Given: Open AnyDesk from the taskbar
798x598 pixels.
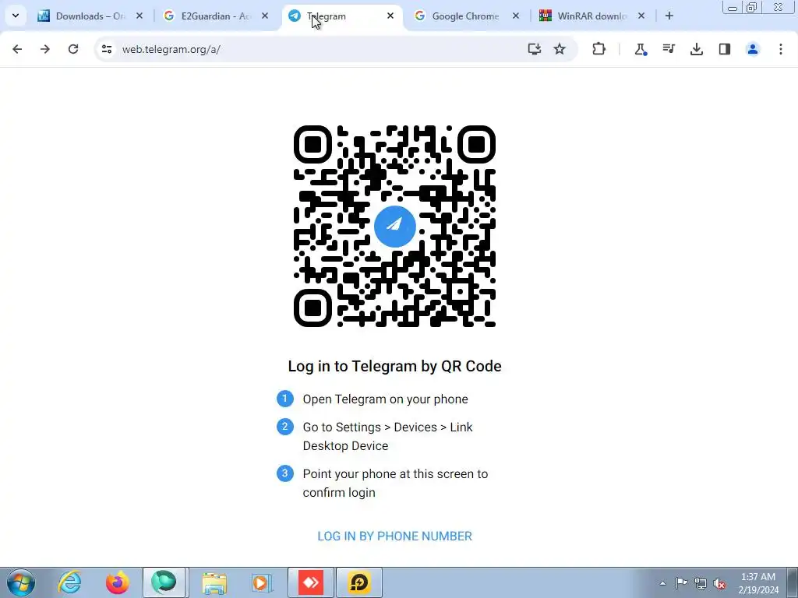Looking at the screenshot, I should [311, 582].
